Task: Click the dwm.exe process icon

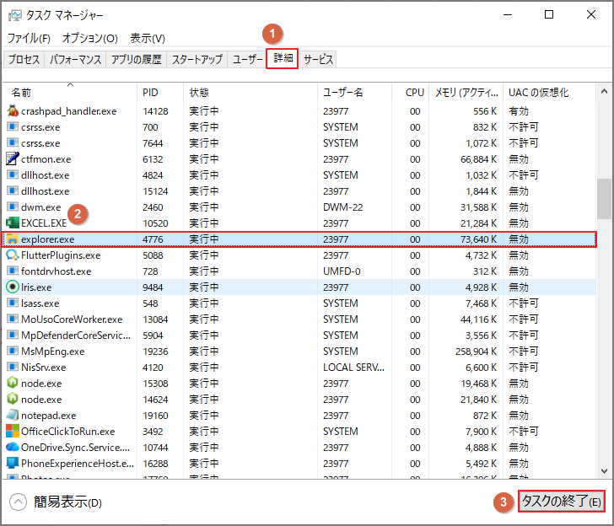Action: coord(13,207)
